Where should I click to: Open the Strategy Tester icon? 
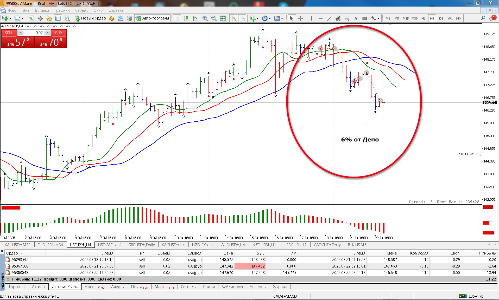pyautogui.click(x=67, y=18)
